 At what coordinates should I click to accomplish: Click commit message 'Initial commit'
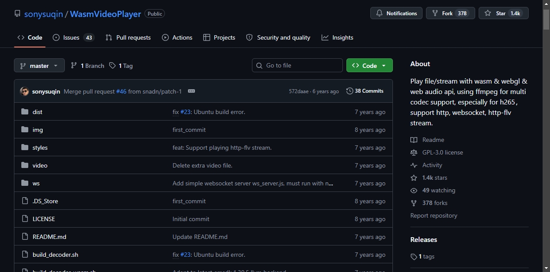191,219
